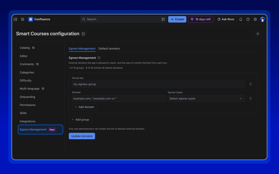Switch to Egress Management tab
The height and width of the screenshot is (174, 279).
point(82,48)
